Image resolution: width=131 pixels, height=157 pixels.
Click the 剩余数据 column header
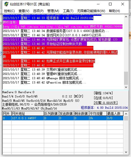(82, 114)
